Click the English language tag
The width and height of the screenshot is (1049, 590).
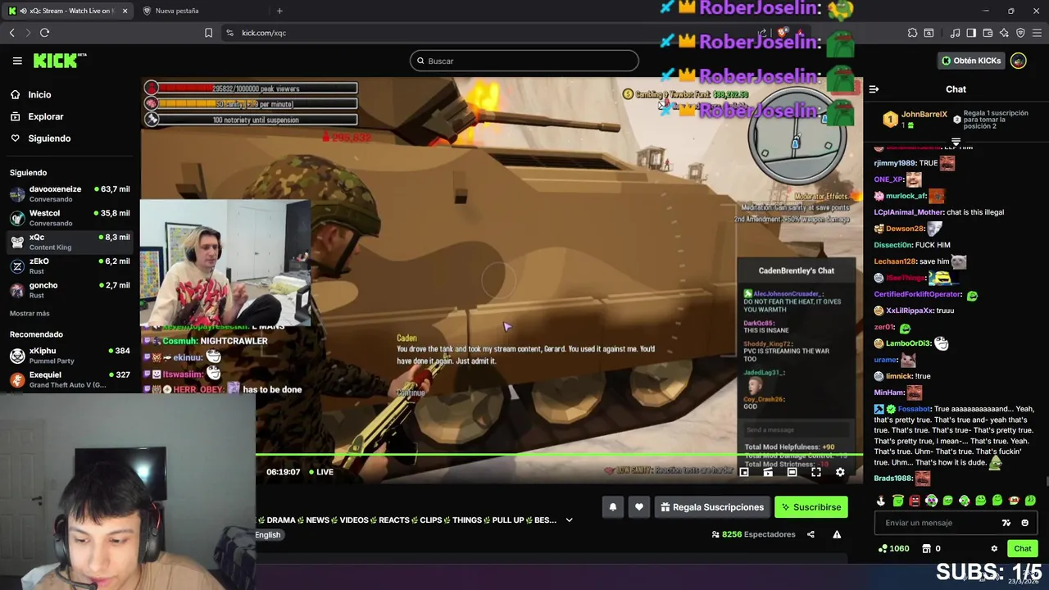coord(268,535)
